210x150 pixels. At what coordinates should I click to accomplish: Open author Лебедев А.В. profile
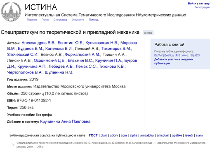tap(61, 67)
